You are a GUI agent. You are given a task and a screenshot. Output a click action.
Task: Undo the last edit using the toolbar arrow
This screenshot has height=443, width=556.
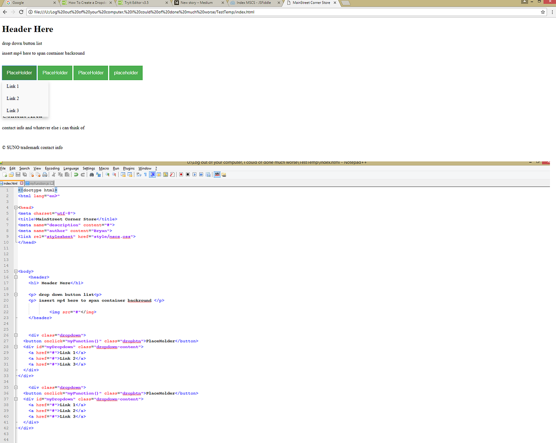point(76,175)
